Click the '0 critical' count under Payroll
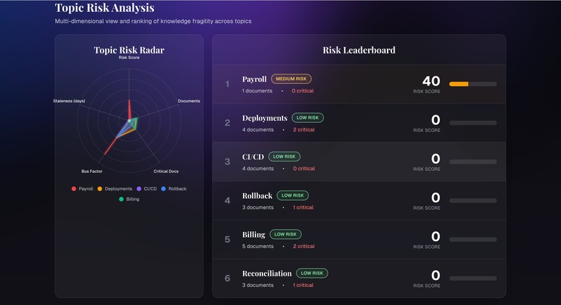561x305 pixels. (x=303, y=91)
